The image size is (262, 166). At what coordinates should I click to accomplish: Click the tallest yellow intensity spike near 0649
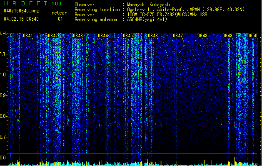226,160
